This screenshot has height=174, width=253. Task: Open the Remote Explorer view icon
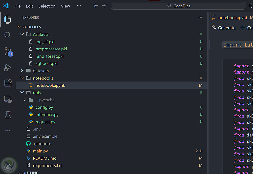pyautogui.click(x=8, y=99)
